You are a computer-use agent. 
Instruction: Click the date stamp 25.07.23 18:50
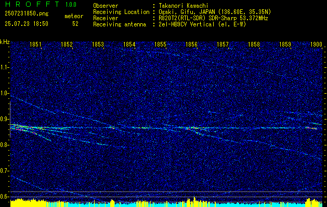click(27, 24)
